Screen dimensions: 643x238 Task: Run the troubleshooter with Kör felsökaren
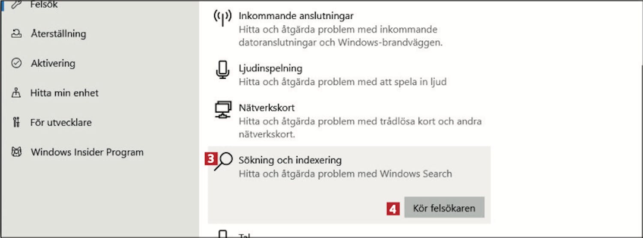tap(444, 208)
